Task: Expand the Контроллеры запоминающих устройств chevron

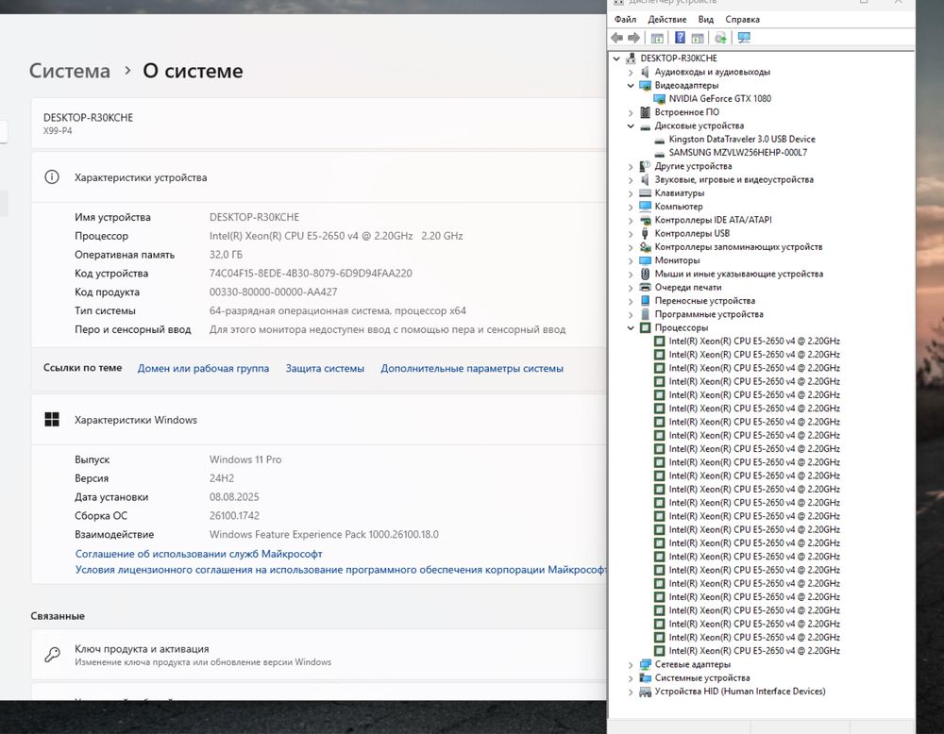Action: coord(631,247)
